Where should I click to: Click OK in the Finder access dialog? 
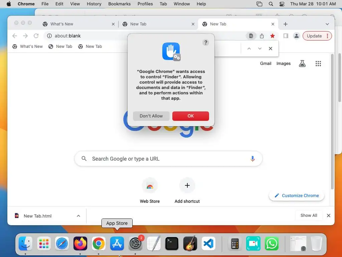(190, 116)
